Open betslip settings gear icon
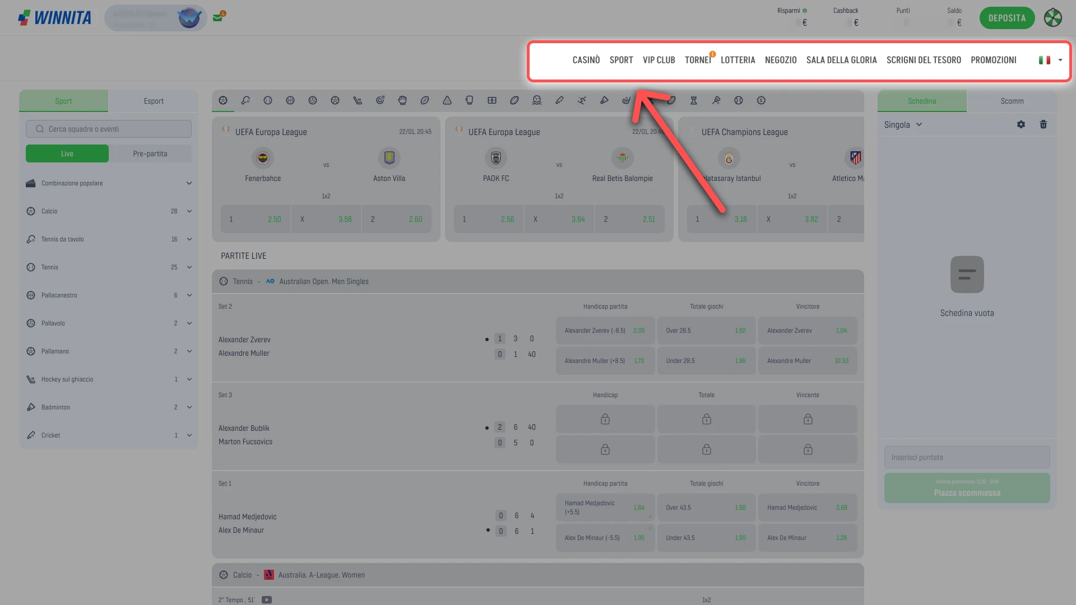Screen dimensions: 1076x605 tap(1021, 124)
